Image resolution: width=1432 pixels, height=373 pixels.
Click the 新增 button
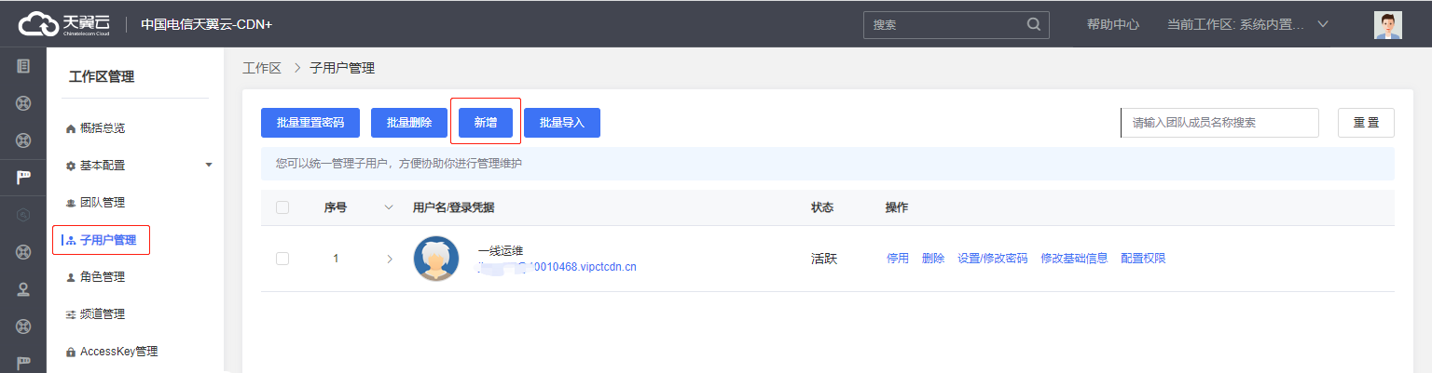coord(485,123)
